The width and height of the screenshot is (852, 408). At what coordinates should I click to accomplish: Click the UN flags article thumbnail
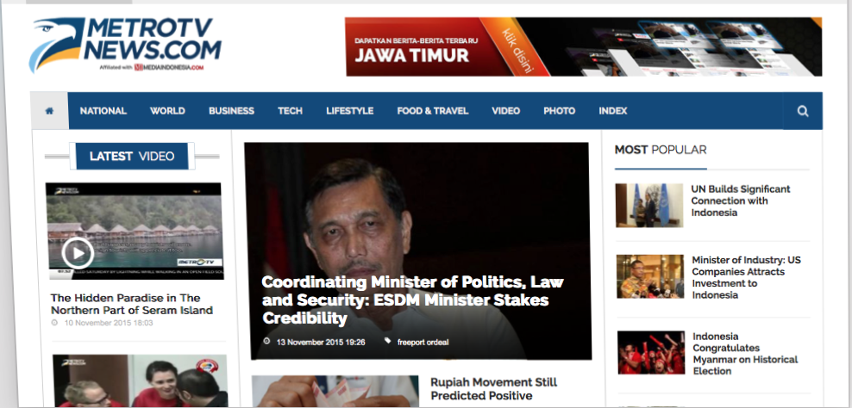(649, 205)
